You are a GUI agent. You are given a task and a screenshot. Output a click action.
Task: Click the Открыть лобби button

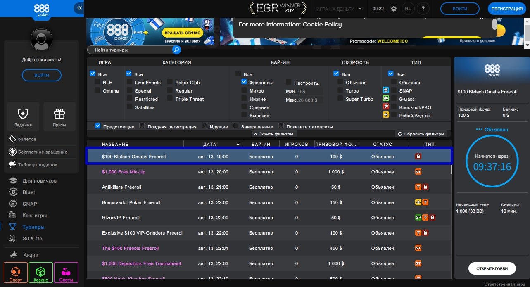pyautogui.click(x=492, y=268)
